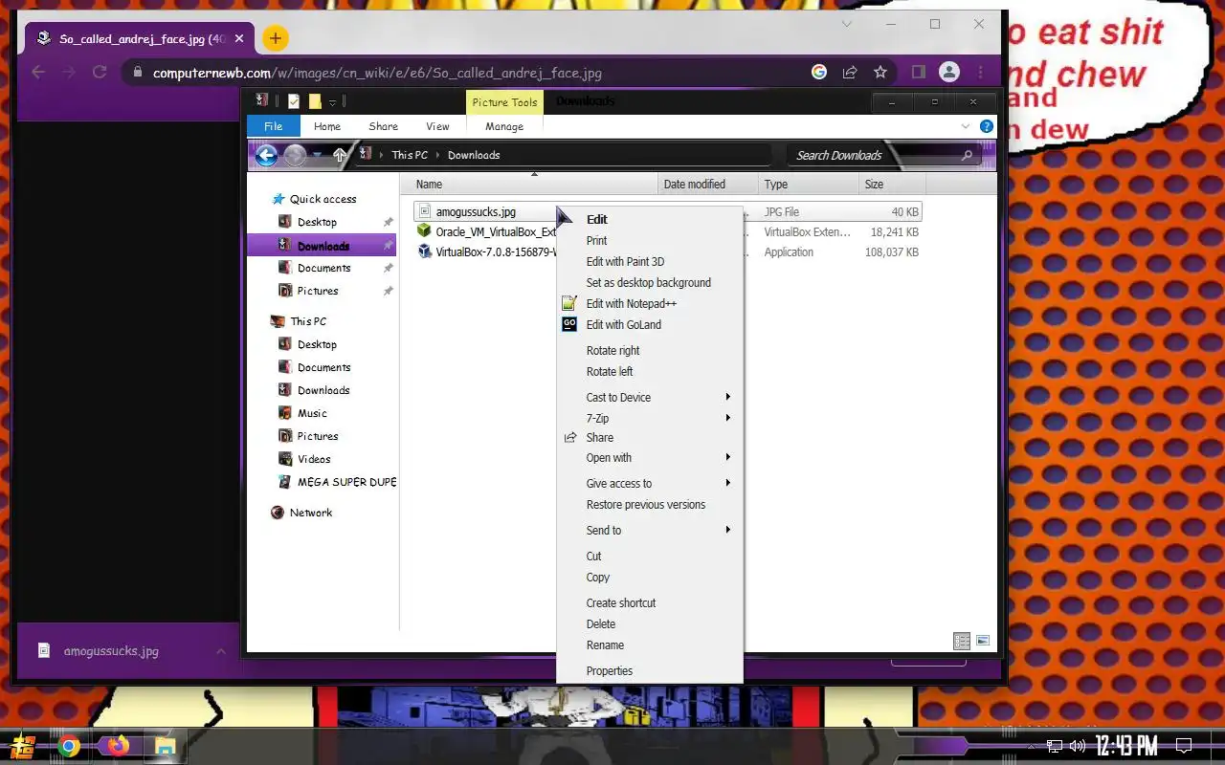Open Properties from the context menu

click(x=650, y=671)
